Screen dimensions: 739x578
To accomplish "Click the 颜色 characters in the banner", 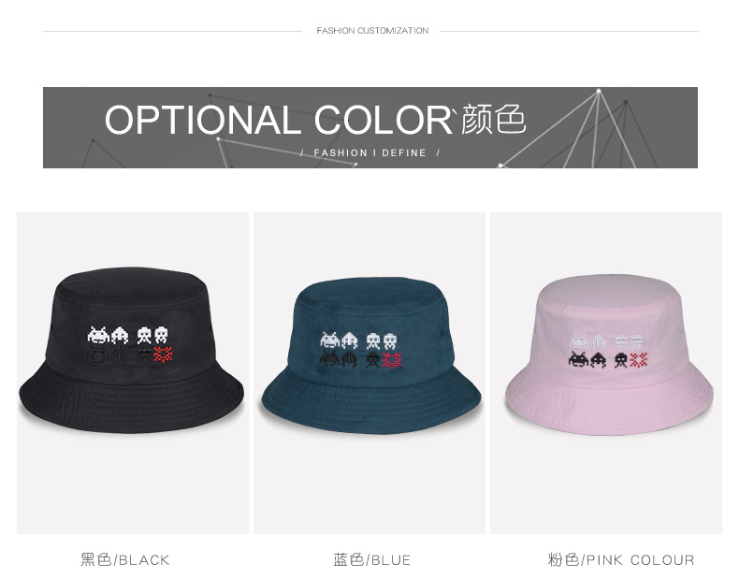I will [493, 119].
